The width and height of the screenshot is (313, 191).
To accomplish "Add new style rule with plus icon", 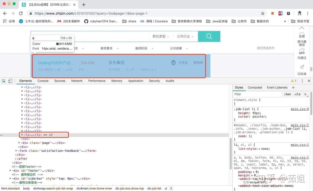I will pos(305,94).
